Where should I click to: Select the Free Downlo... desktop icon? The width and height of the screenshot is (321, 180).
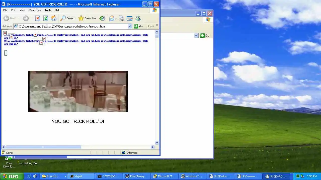[x=9, y=162]
